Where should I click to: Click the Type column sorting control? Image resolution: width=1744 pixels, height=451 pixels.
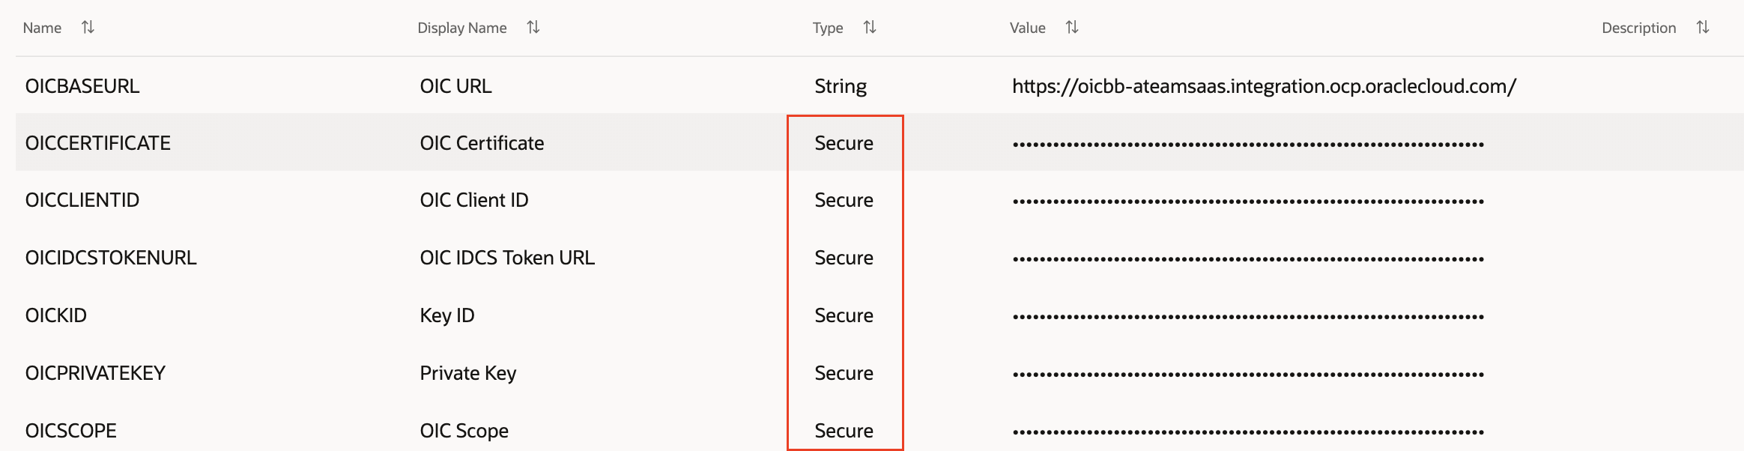[x=869, y=27]
